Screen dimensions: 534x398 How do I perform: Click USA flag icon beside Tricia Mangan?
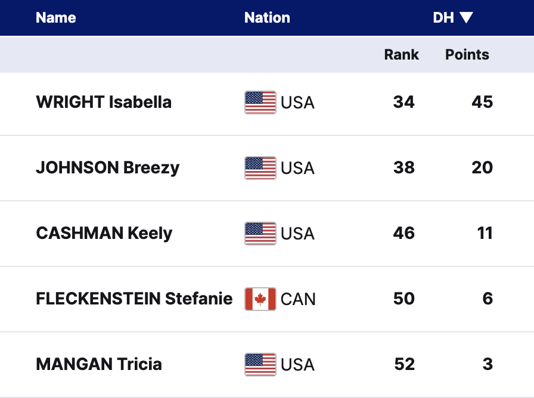point(260,365)
